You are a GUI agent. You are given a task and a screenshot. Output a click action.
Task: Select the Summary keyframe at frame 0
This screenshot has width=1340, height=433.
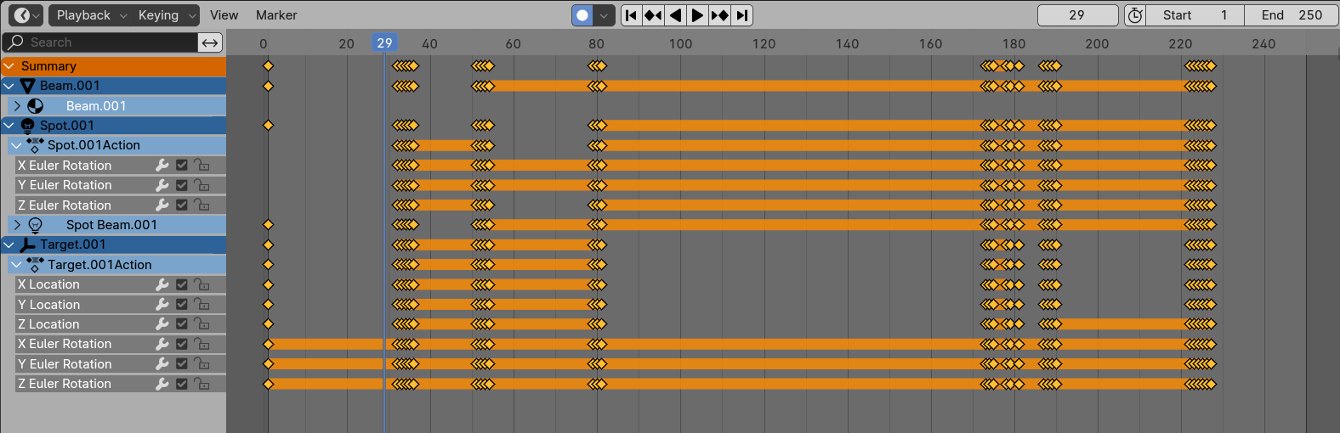(x=268, y=66)
